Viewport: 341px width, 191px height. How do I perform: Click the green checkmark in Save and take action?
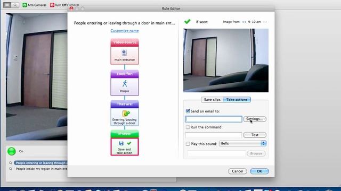coord(129,143)
